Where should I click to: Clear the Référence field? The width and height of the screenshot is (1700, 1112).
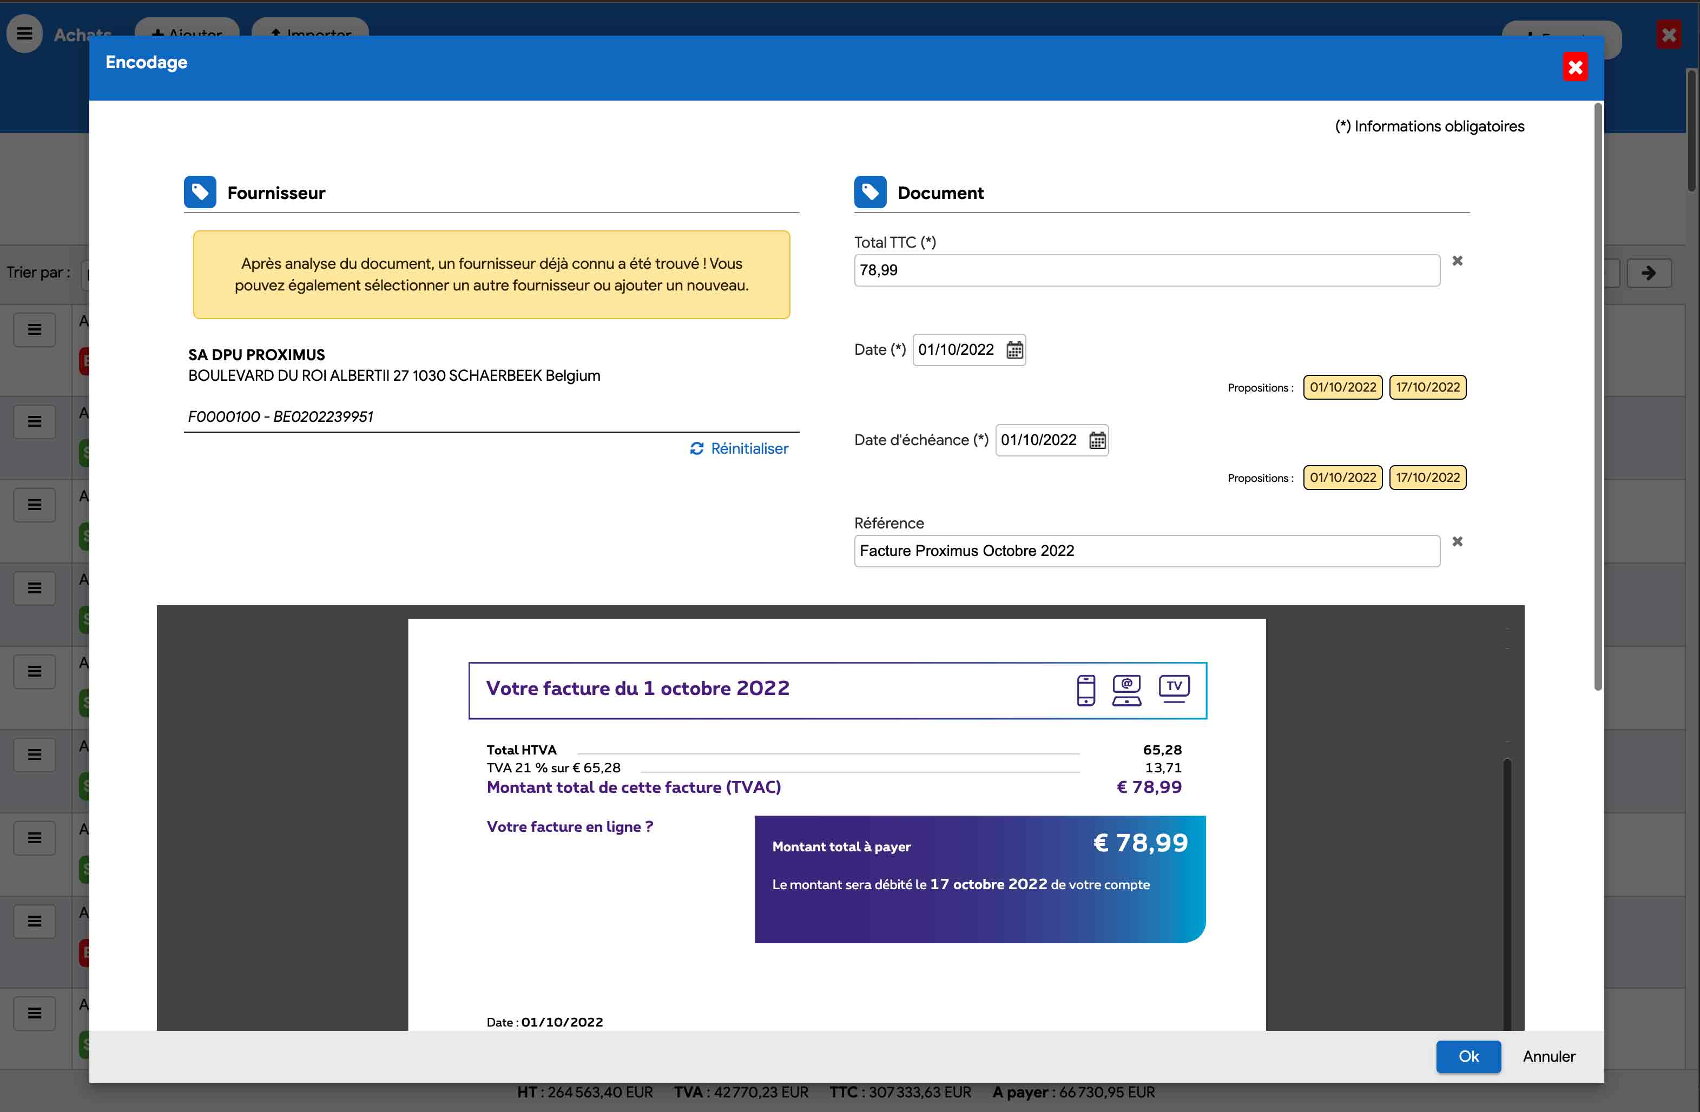[1457, 541]
